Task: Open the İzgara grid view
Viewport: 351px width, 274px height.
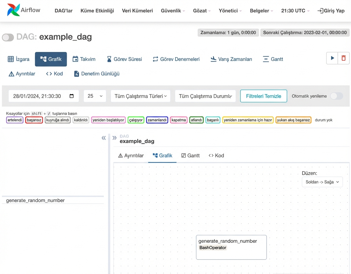Action: point(19,59)
